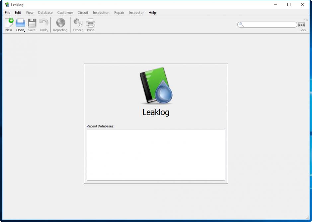Open the Customer menu
Screen dimensions: 312x222
click(x=65, y=13)
